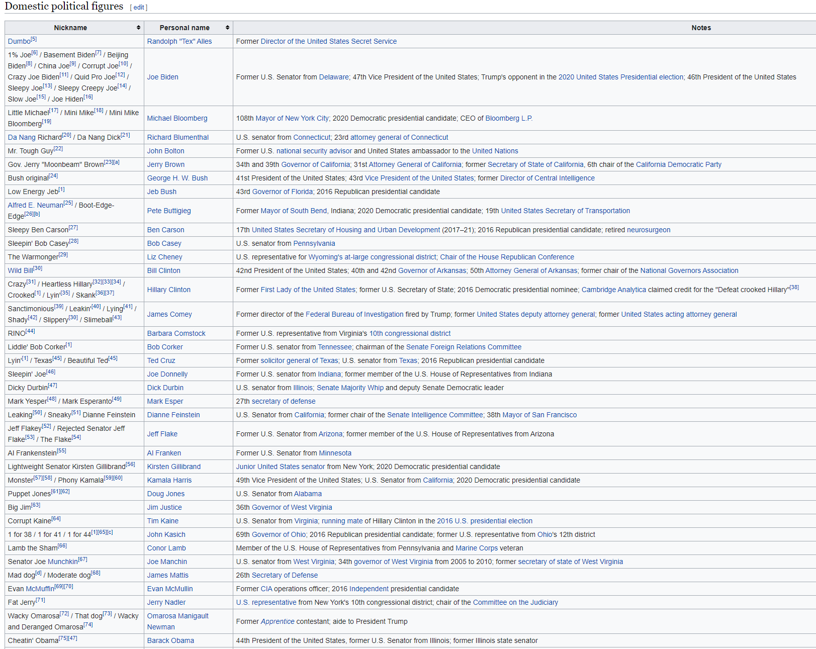Click Chair of the House Republican Conference link
The width and height of the screenshot is (816, 649).
pos(507,257)
